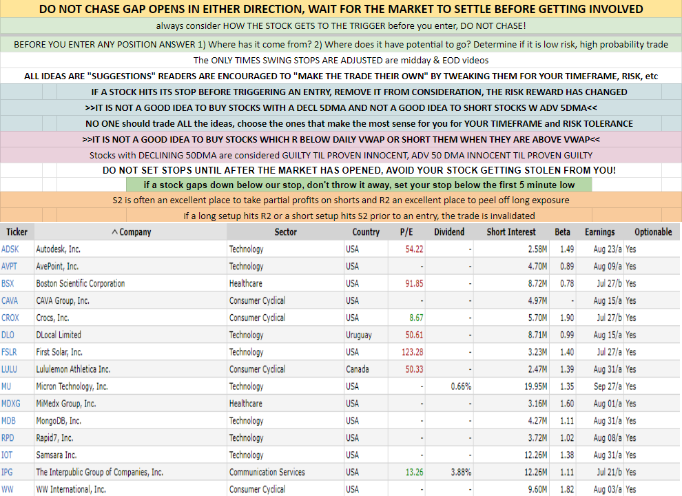Open the MDB ticker link

pyautogui.click(x=8, y=421)
